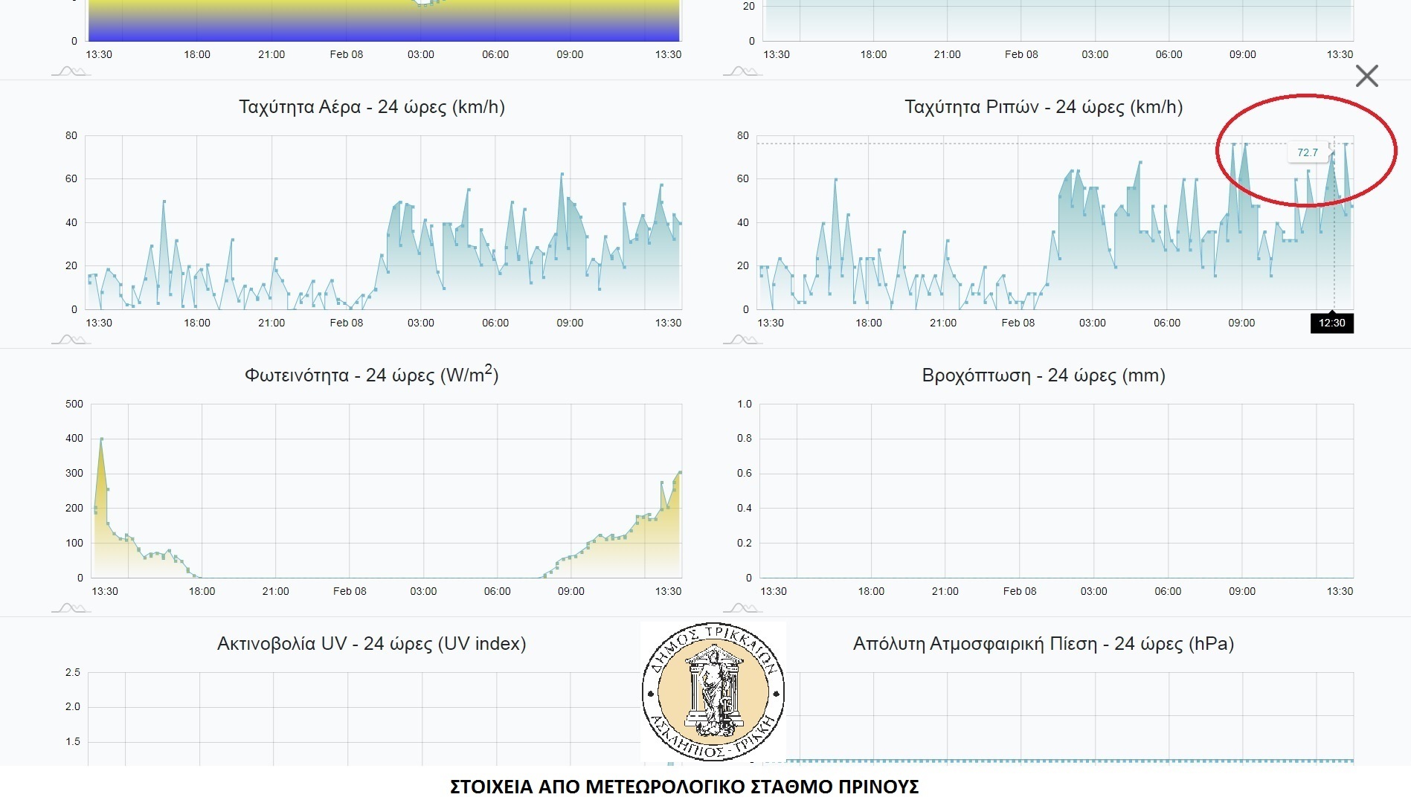The height and width of the screenshot is (803, 1411).
Task: Click inside the empty Βροχόπτωση rainfall plot area
Action: [1056, 491]
